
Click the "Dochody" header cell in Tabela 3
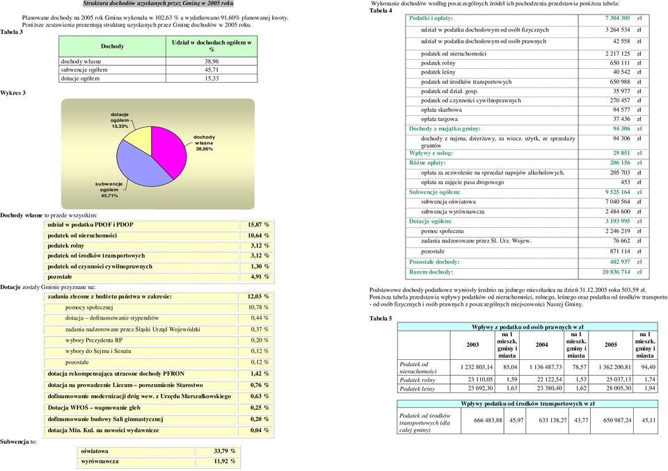click(112, 47)
